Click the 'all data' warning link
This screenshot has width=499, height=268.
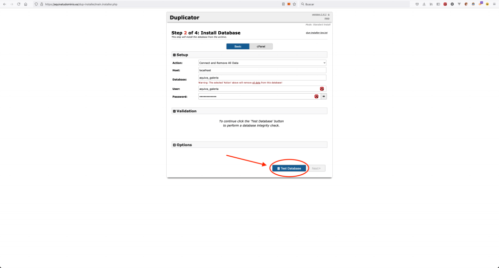click(256, 82)
